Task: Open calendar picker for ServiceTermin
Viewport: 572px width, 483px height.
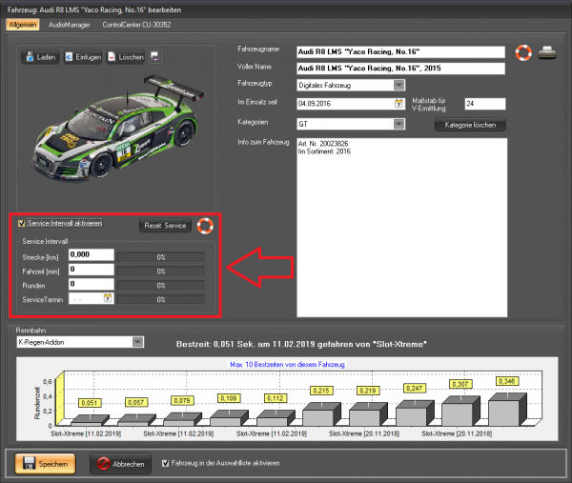Action: [108, 298]
